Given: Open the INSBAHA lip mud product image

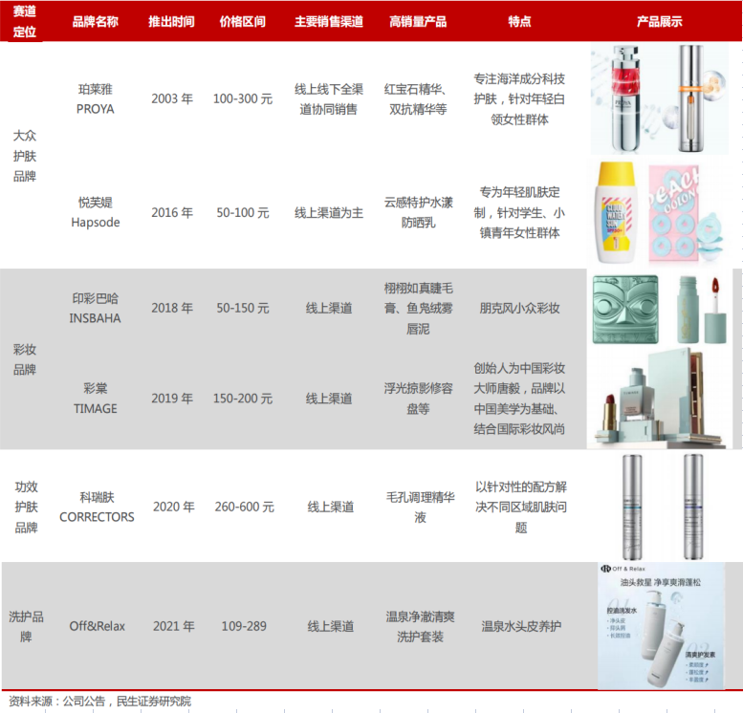Looking at the screenshot, I should [x=702, y=310].
